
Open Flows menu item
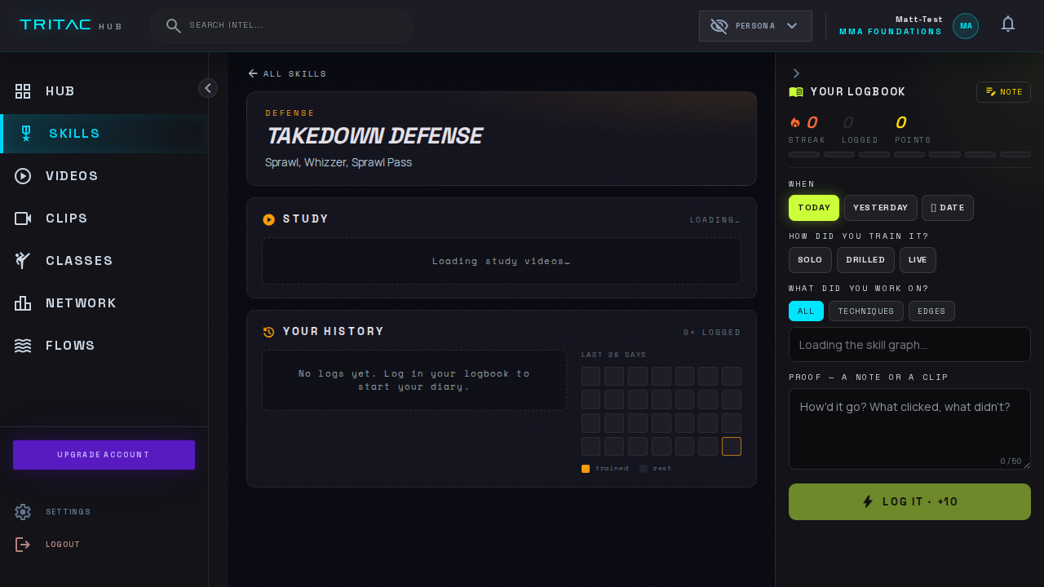pyautogui.click(x=104, y=346)
